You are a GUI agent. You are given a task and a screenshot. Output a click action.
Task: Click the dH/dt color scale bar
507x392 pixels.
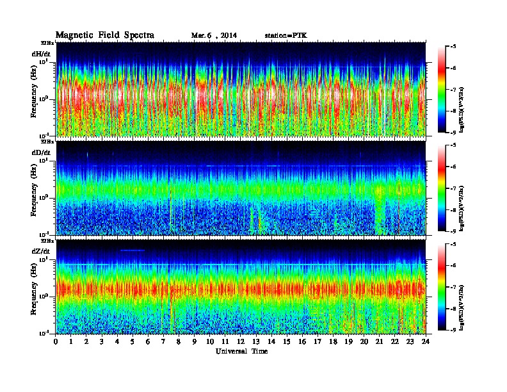(442, 89)
